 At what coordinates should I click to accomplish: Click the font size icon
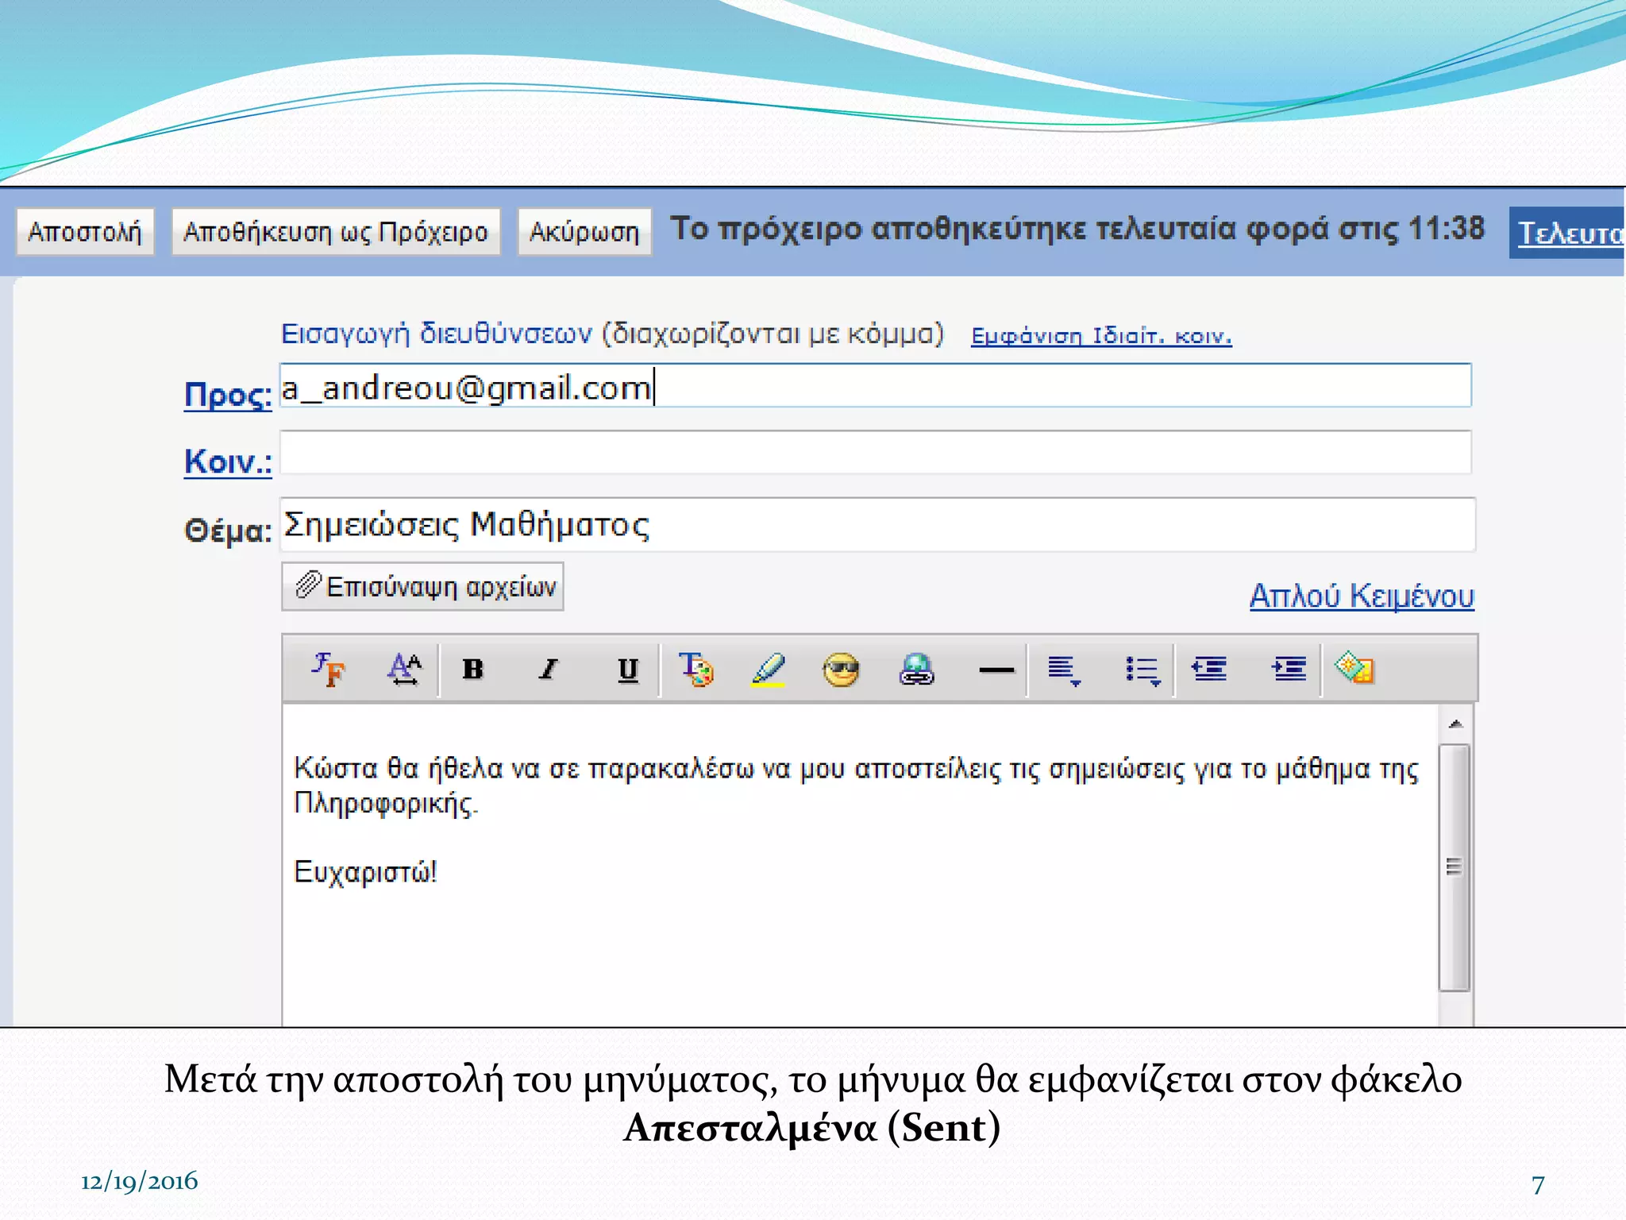click(404, 670)
